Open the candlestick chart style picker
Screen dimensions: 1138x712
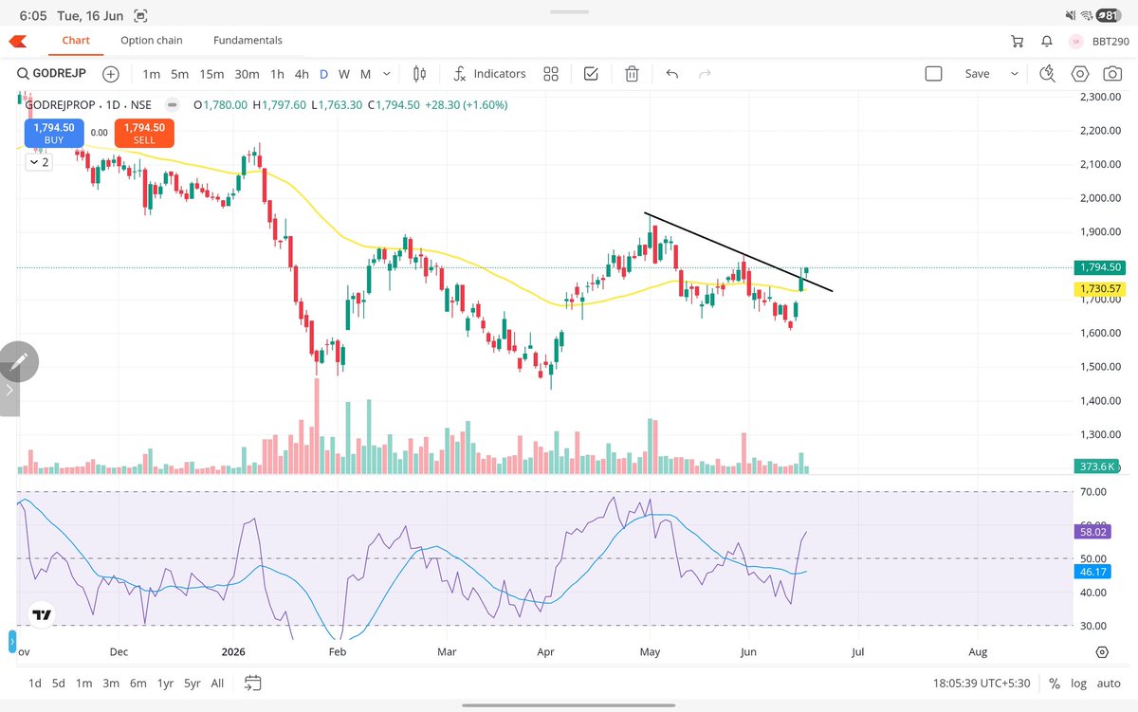(x=421, y=74)
